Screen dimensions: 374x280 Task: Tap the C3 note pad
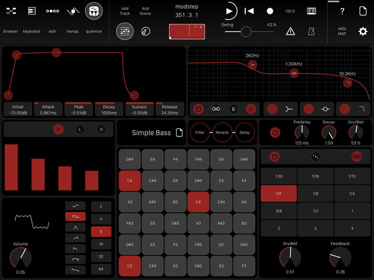click(130, 266)
